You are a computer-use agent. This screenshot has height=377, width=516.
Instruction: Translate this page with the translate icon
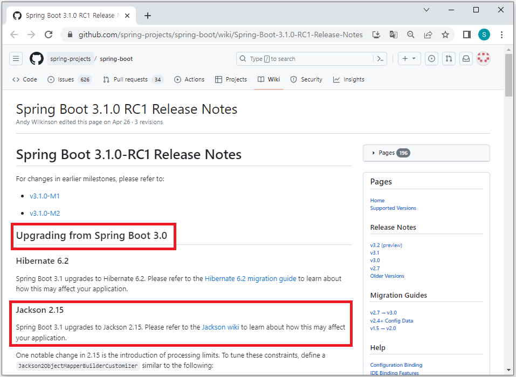coord(393,35)
